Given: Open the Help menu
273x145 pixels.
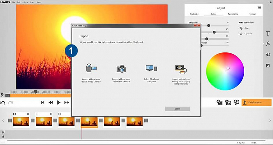Looking at the screenshot, I should (39, 2).
